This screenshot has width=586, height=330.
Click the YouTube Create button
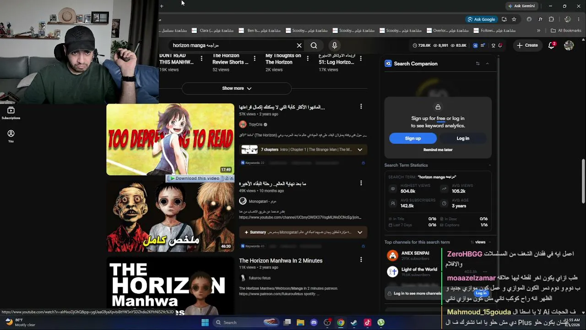[527, 45]
